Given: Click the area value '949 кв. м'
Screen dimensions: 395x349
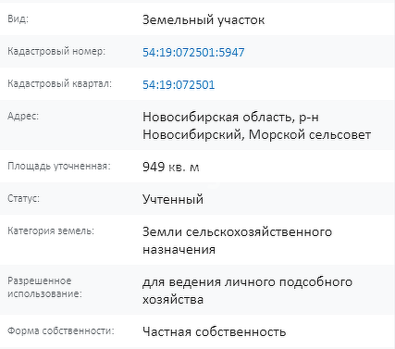Looking at the screenshot, I should 171,167.
